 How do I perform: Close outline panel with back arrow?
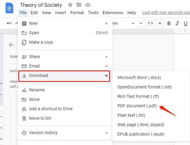tap(11, 45)
